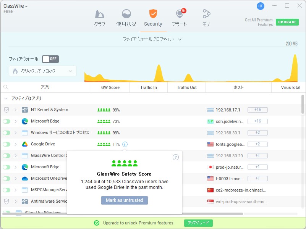Click the Mark as untrusted button
Image resolution: width=306 pixels, height=229 pixels.
coord(124,200)
